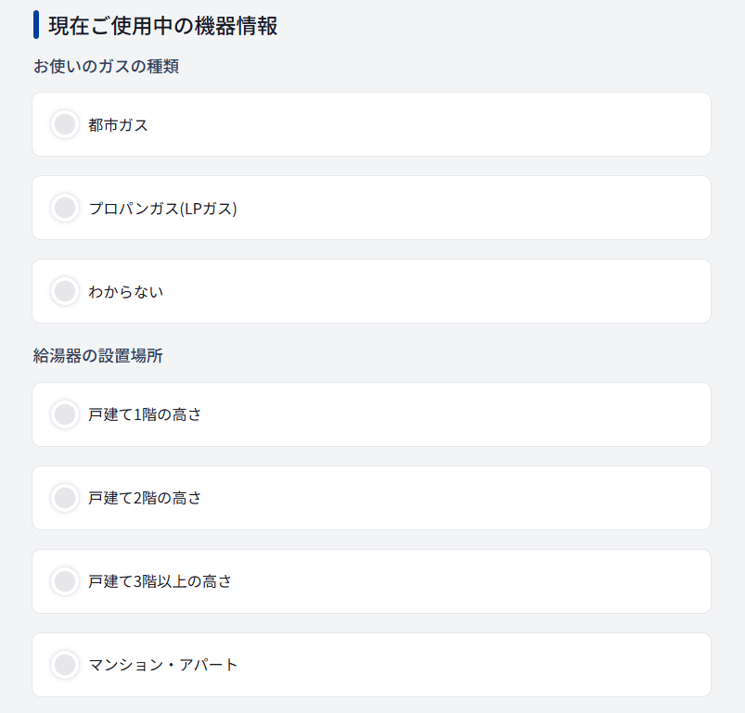Viewport: 745px width, 713px height.
Task: Click the 戸建て3階以上の高さ label text
Action: (160, 581)
